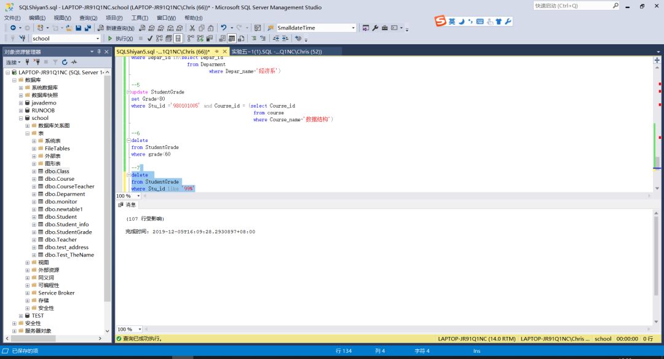
Task: Toggle the Sogou 英 input language mode
Action: click(x=452, y=22)
